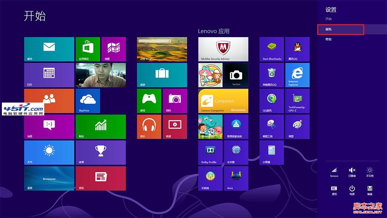387x218 pixels.
Task: Launch the Paint (画图) tile
Action: (x=297, y=126)
